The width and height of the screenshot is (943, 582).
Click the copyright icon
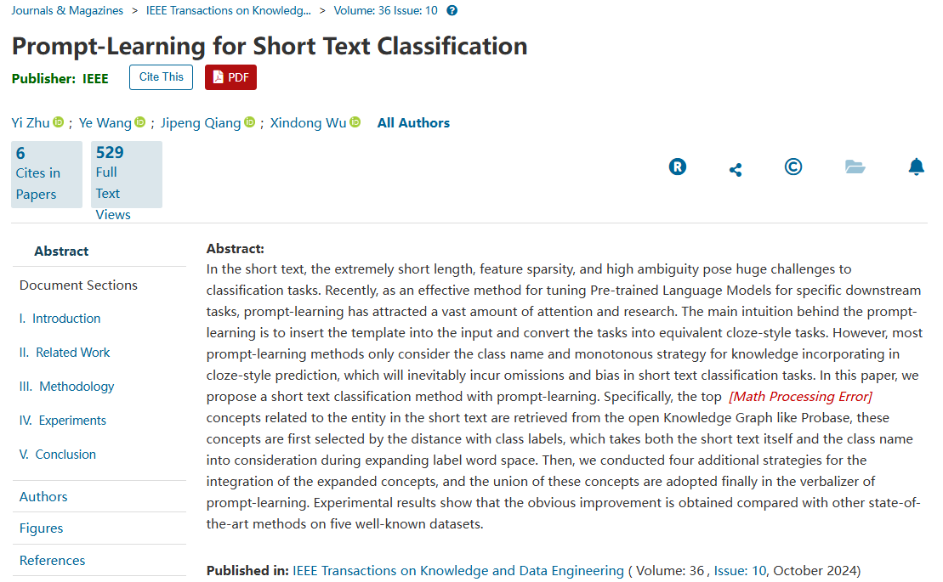(x=793, y=167)
